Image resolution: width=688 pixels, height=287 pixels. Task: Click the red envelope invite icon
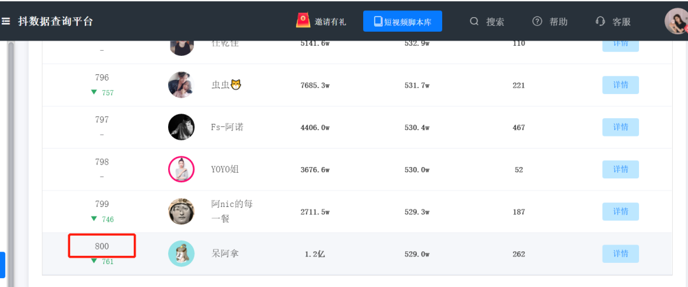point(303,21)
